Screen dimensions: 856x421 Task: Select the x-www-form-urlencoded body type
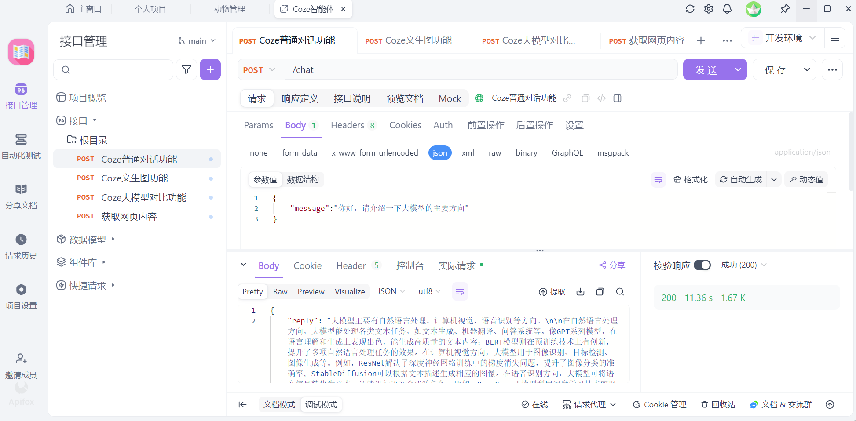click(x=375, y=153)
